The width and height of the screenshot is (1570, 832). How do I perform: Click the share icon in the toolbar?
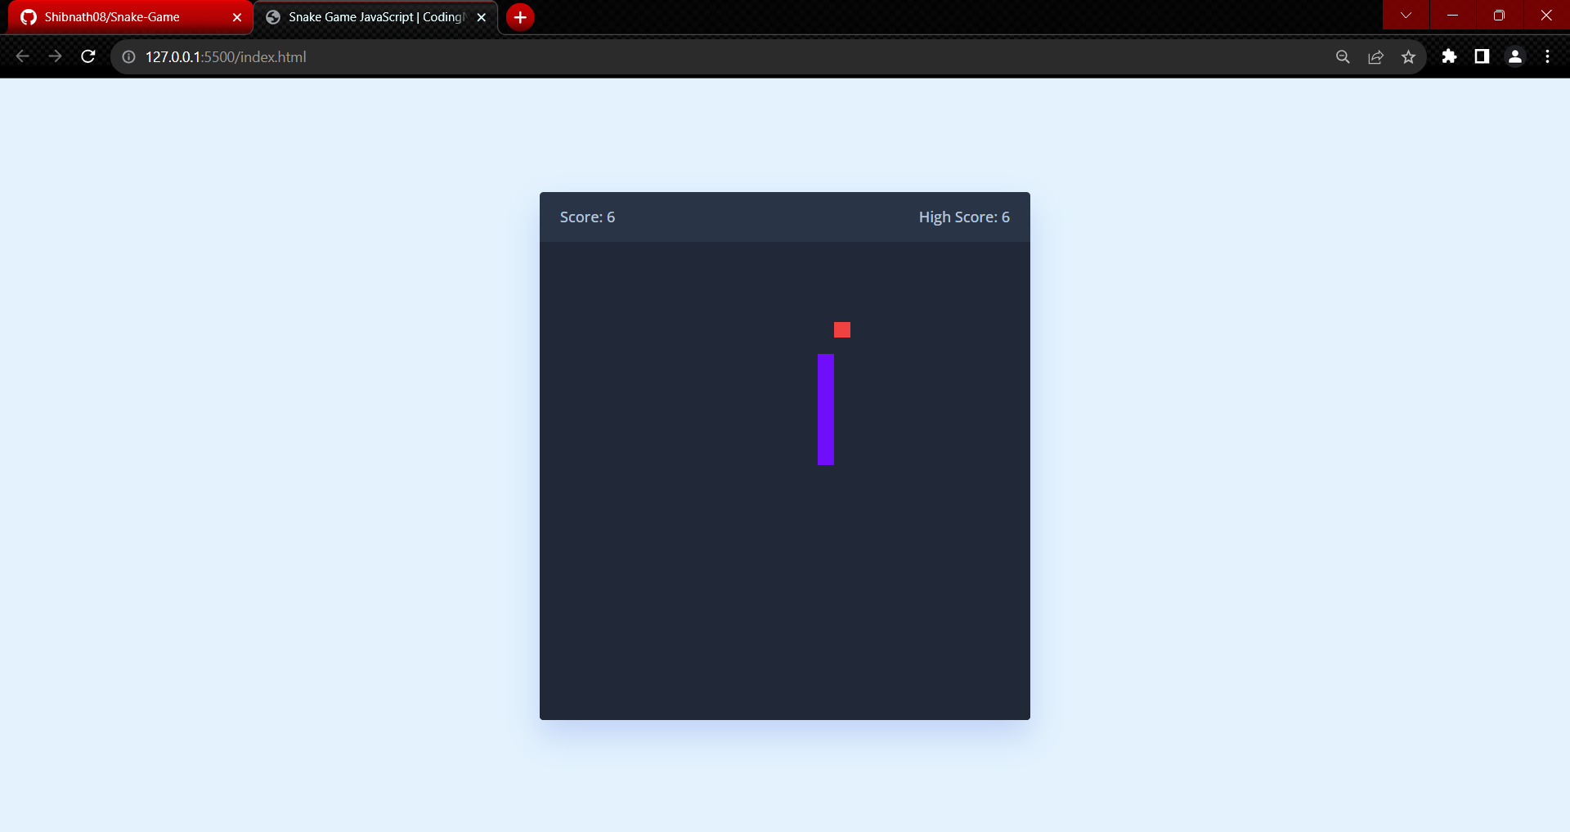(x=1375, y=56)
